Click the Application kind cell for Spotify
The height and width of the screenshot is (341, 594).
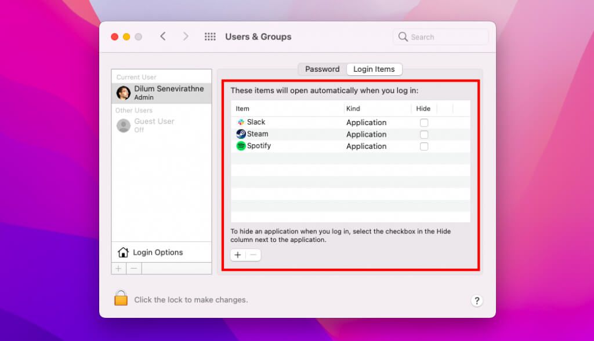pyautogui.click(x=367, y=146)
